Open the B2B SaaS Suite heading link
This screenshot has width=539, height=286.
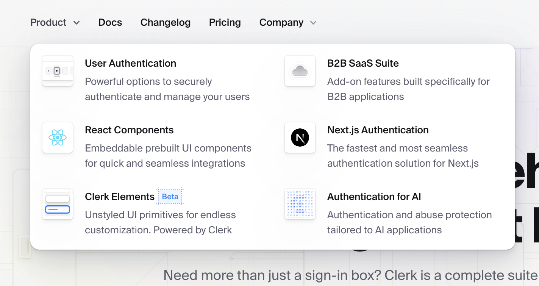(x=363, y=63)
